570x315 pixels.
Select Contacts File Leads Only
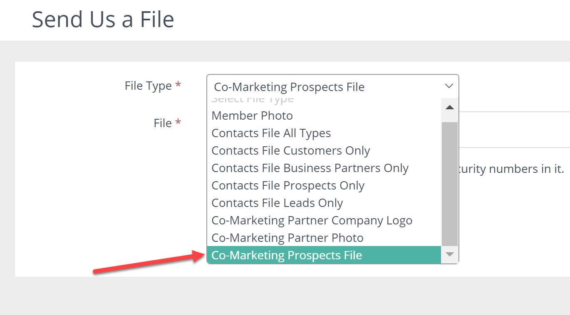click(277, 203)
